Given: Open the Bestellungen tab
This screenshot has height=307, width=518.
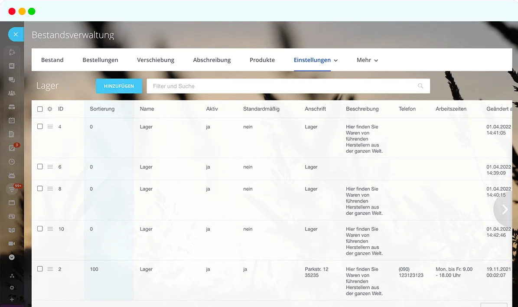Looking at the screenshot, I should 100,60.
